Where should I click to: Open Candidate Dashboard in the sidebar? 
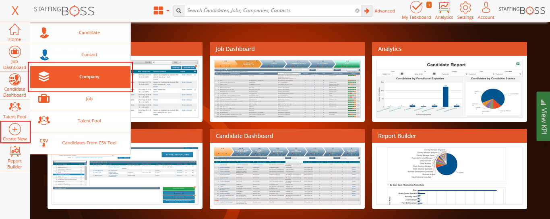click(x=15, y=86)
